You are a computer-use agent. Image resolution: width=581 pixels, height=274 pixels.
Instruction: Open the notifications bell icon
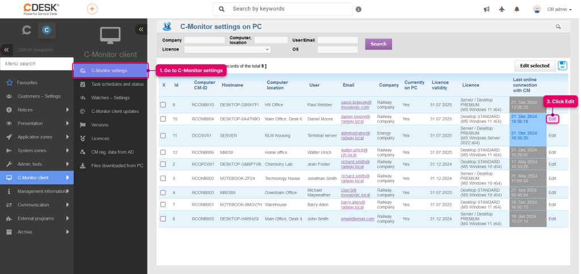[517, 9]
